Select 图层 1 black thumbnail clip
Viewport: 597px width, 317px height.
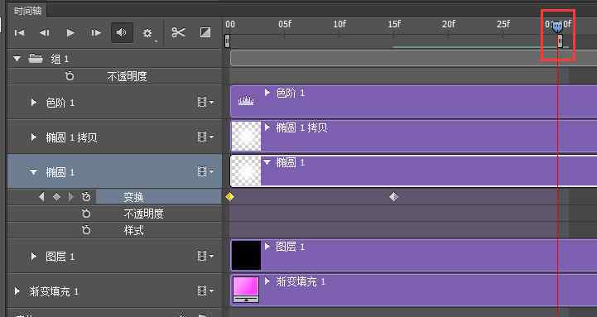[x=247, y=255]
